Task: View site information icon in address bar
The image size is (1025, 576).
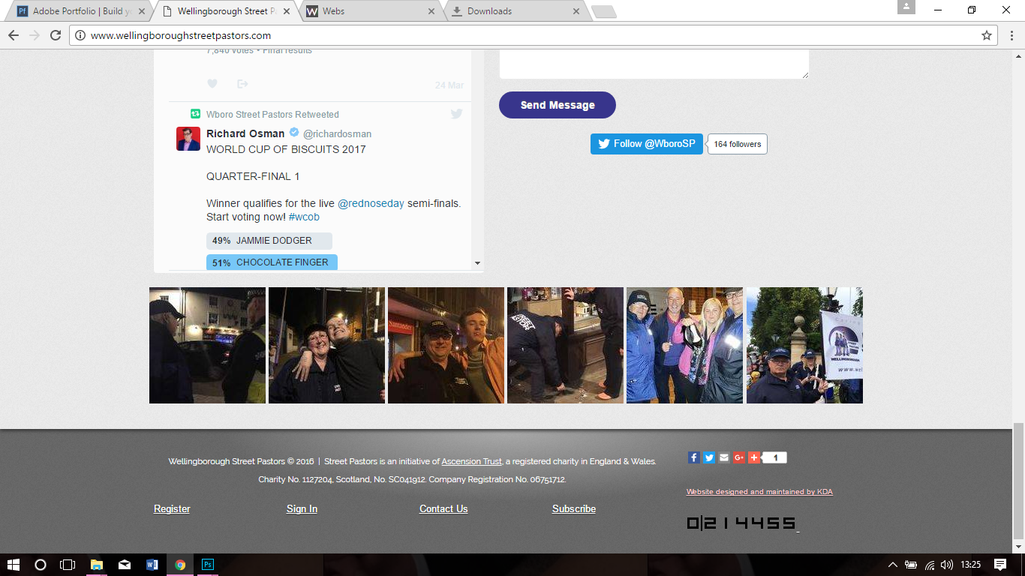Action: pos(80,35)
